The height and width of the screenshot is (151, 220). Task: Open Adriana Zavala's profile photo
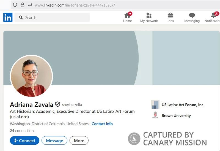31,76
